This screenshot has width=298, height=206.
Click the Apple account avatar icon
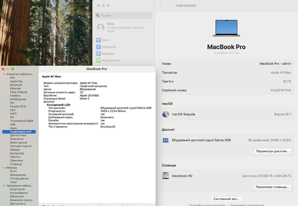[100, 27]
